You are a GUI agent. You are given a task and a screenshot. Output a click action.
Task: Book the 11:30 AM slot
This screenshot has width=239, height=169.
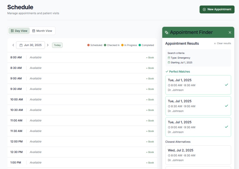pos(150,131)
